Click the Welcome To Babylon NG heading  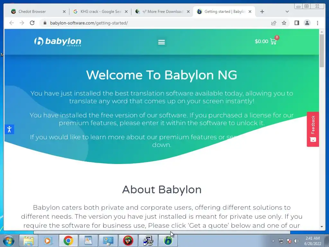162,75
